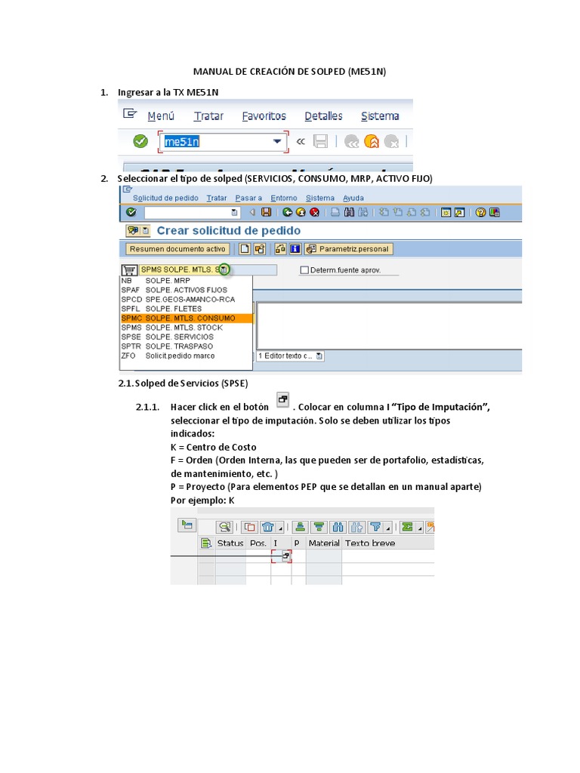This screenshot has width=580, height=773.
Task: Click Enter checkmark in Crear solicitud toolbar
Action: pyautogui.click(x=131, y=212)
